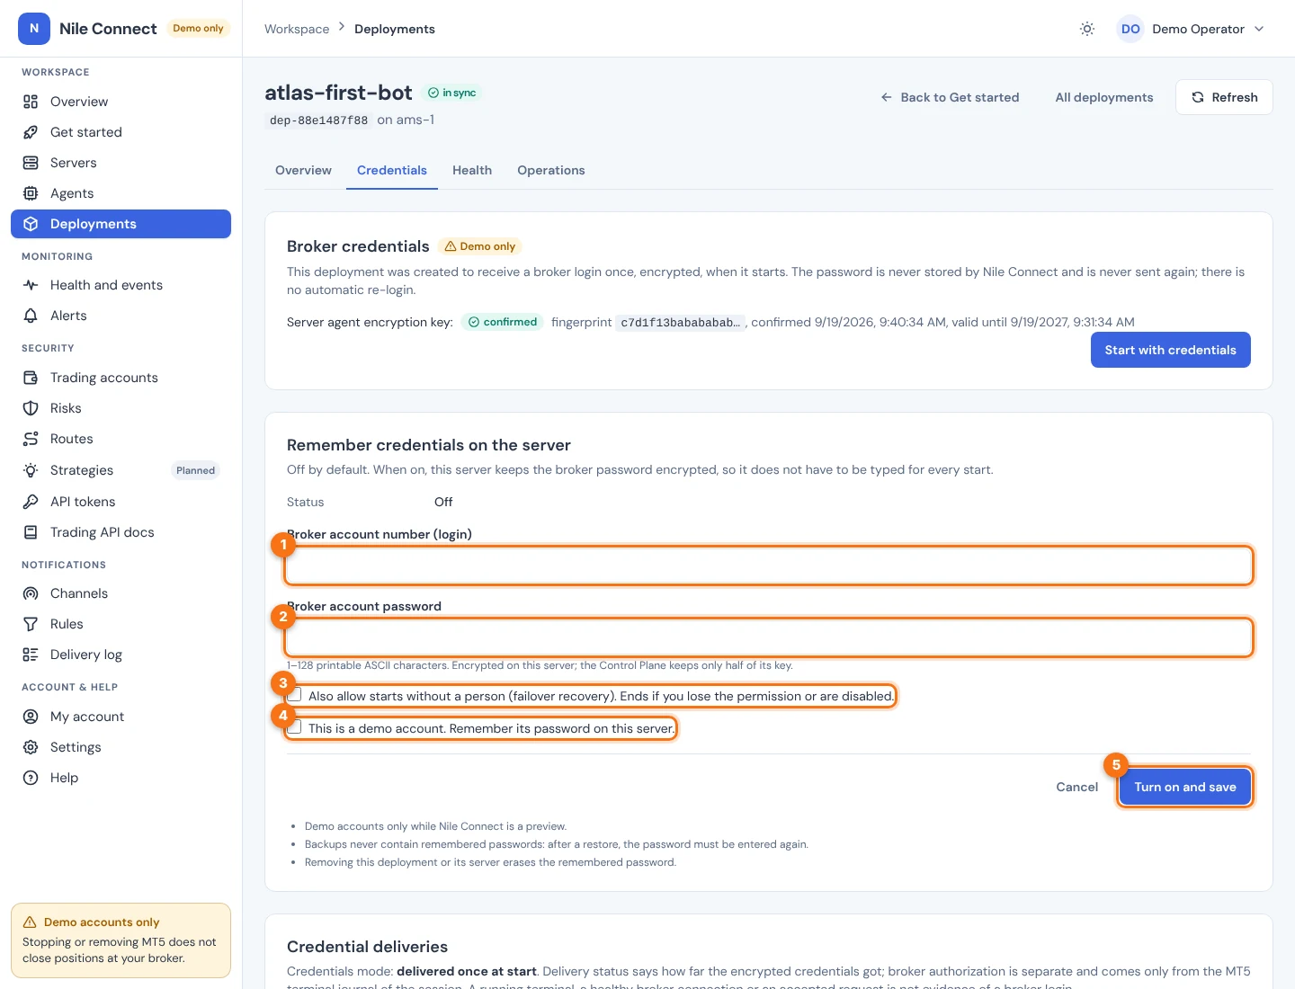Select the Agents chip icon in sidebar
The width and height of the screenshot is (1295, 989).
pyautogui.click(x=31, y=193)
